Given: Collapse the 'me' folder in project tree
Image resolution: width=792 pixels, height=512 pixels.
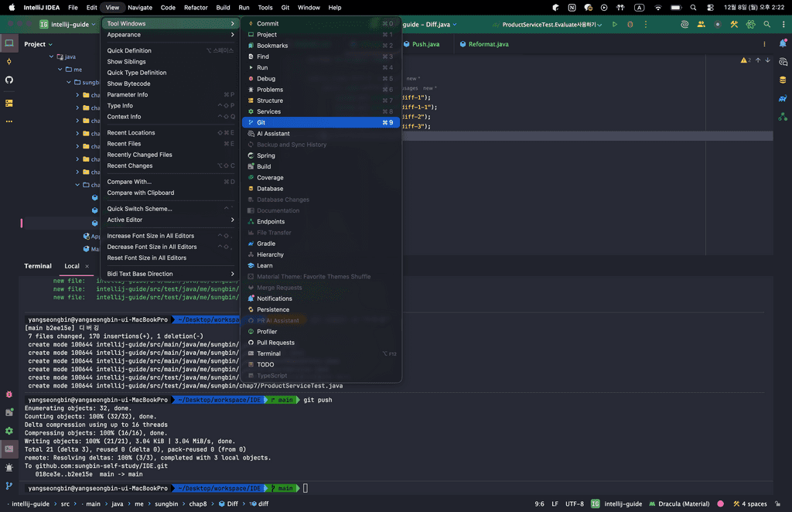Looking at the screenshot, I should (x=60, y=70).
